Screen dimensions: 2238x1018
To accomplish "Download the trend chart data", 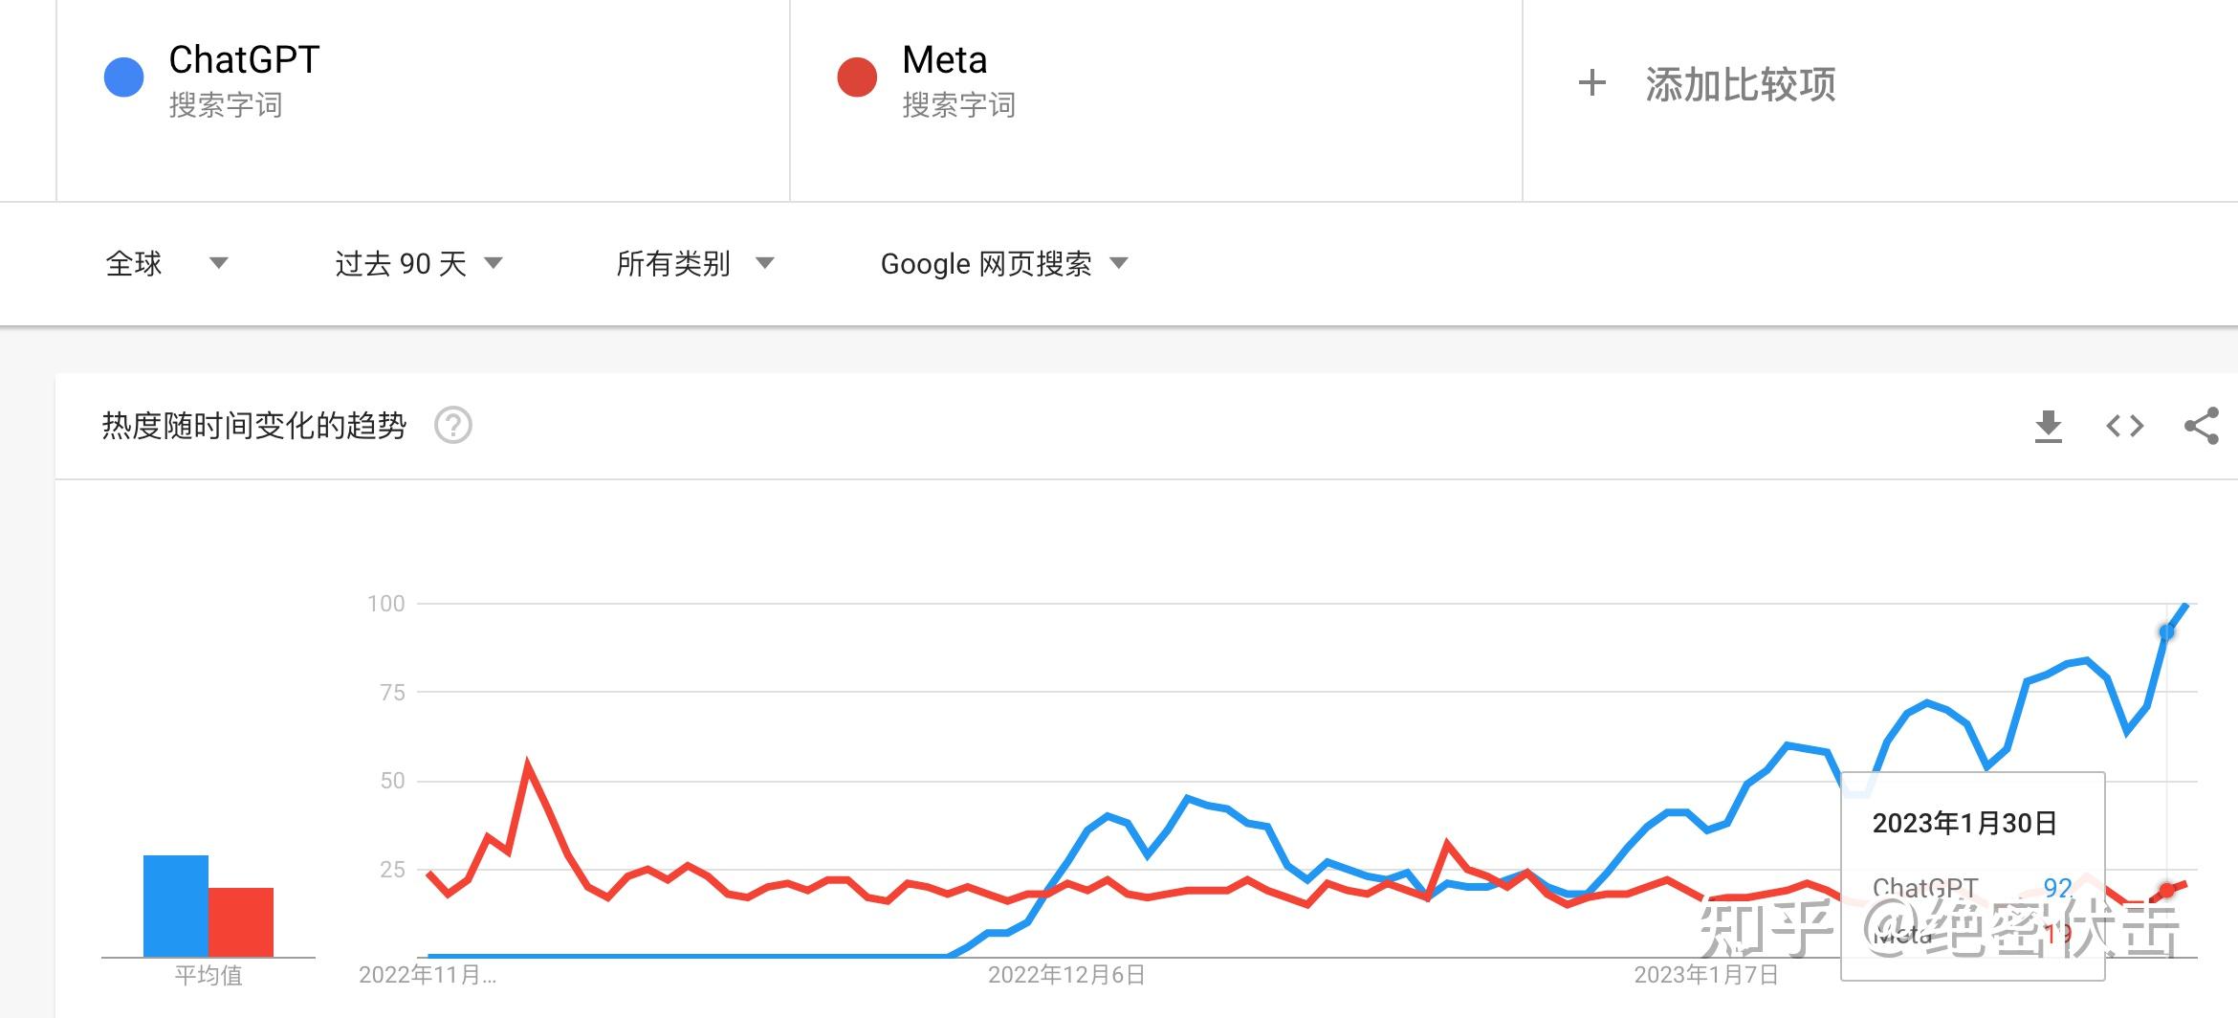I will tap(2048, 426).
